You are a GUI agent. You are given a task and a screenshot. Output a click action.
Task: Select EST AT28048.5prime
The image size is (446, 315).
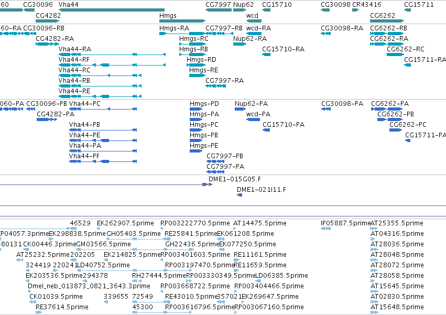(374, 260)
